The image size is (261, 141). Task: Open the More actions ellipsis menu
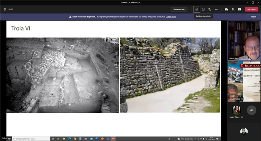[216, 9]
